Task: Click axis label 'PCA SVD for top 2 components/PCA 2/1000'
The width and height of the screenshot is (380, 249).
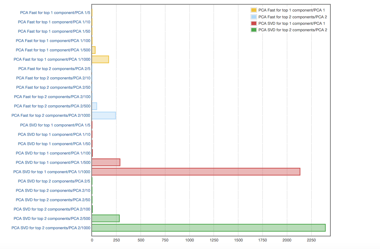Action: (x=51, y=228)
